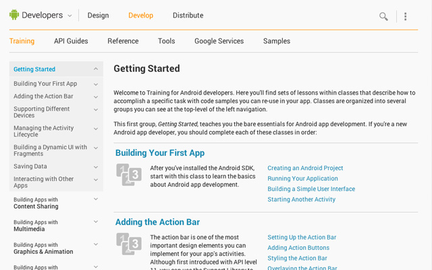Image resolution: width=432 pixels, height=270 pixels.
Task: Open Running Your Application link
Action: [302, 178]
